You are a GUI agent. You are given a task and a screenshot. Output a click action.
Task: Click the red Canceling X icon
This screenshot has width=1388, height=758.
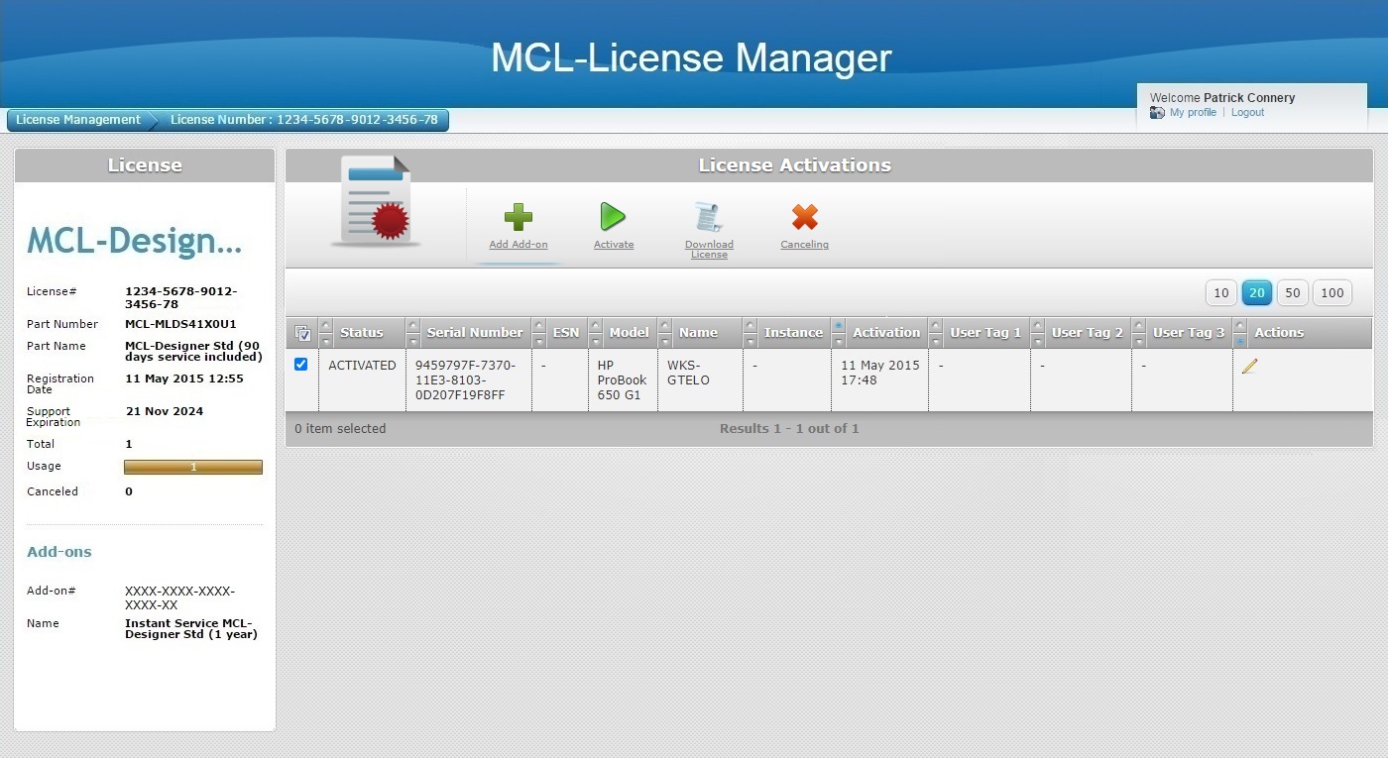(x=805, y=217)
